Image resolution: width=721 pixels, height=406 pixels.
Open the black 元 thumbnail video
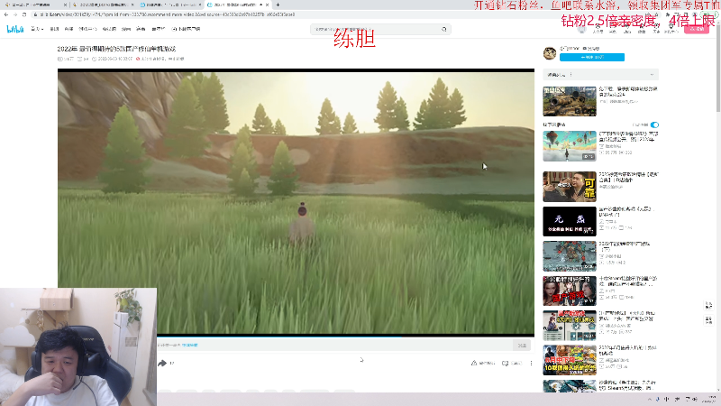[570, 221]
